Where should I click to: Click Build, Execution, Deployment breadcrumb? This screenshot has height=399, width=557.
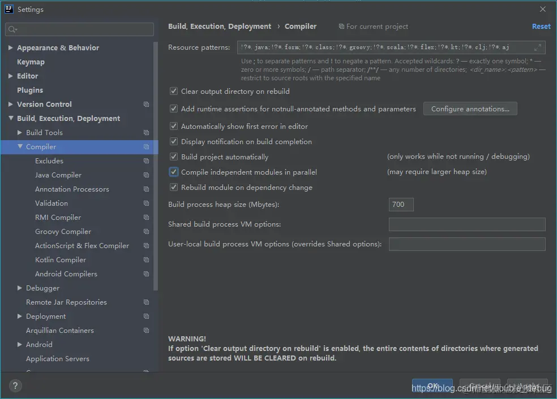click(220, 27)
